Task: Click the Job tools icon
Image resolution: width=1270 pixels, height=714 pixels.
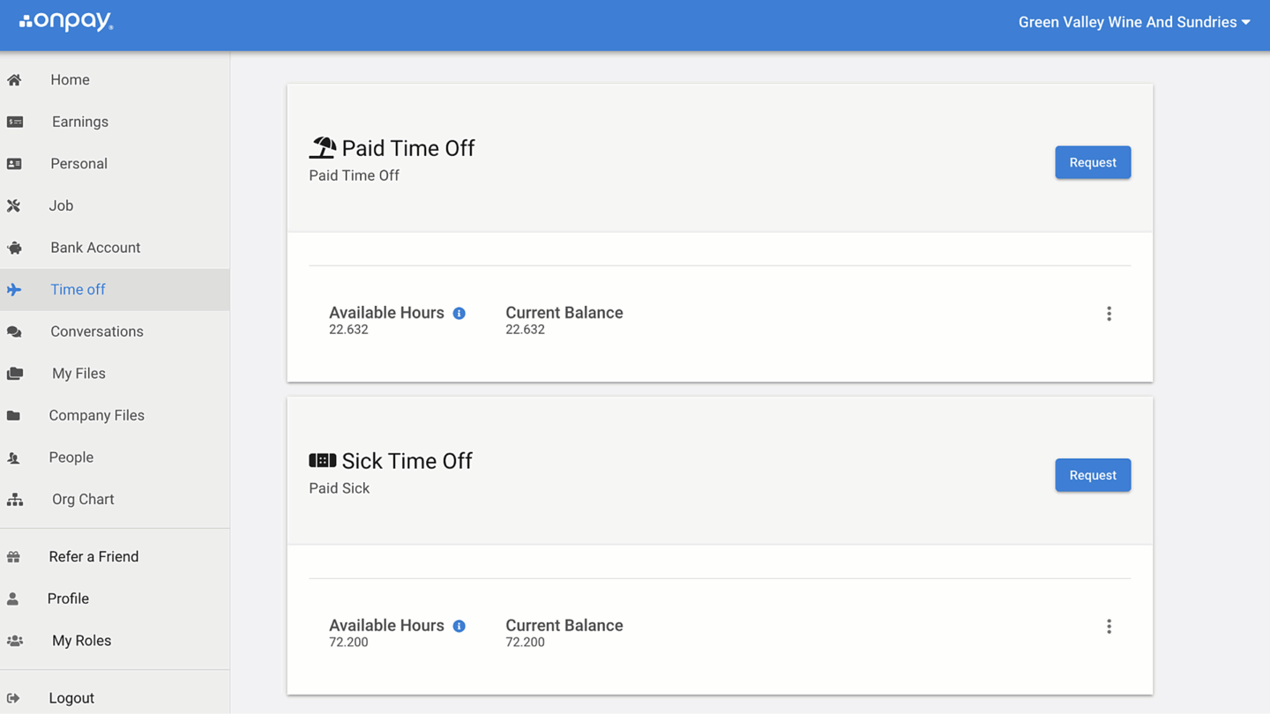Action: (x=13, y=205)
